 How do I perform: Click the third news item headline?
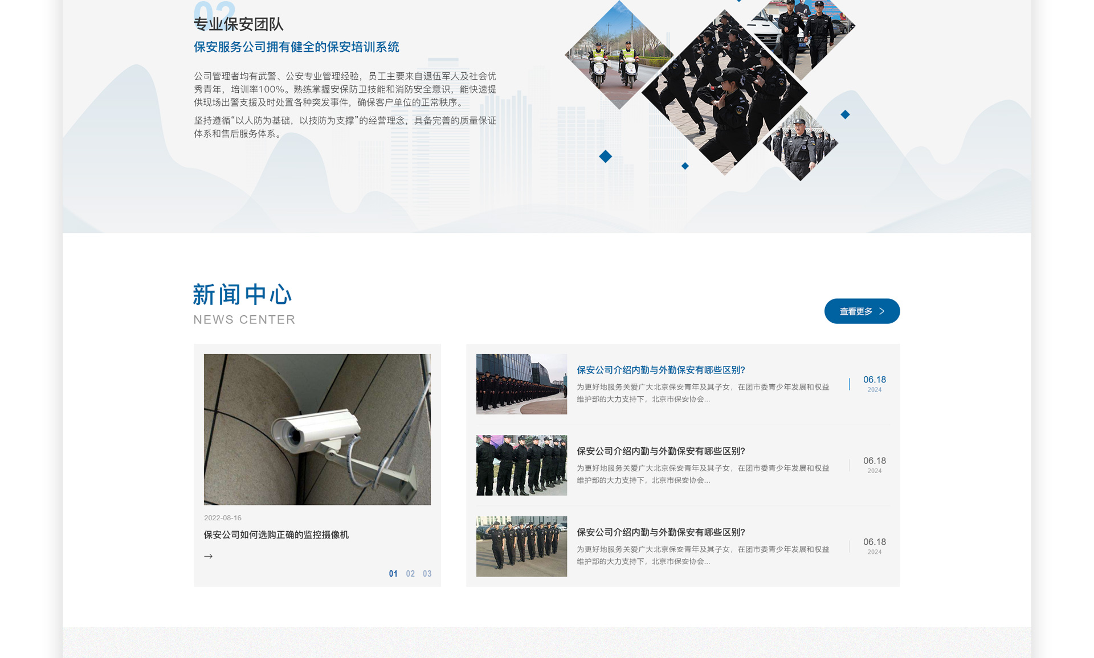(x=661, y=532)
